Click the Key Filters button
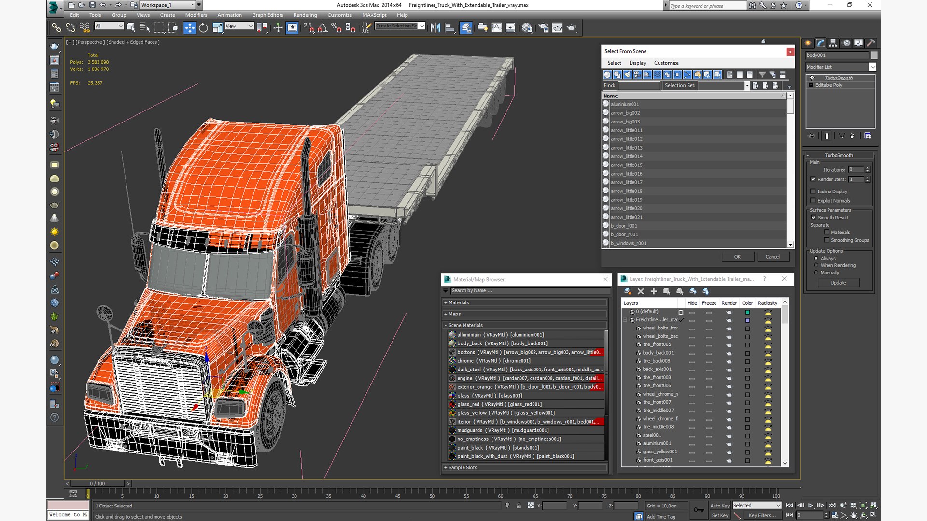927x521 pixels. tap(762, 516)
